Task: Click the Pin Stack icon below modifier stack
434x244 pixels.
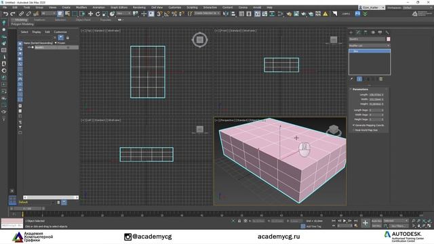Action: pyautogui.click(x=351, y=79)
